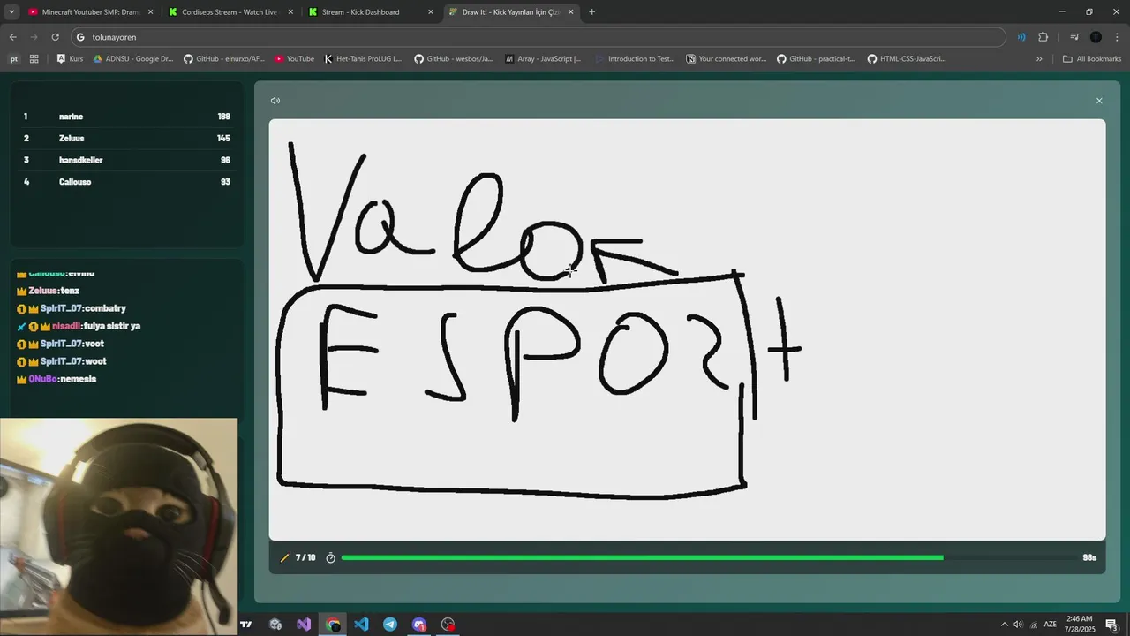Open Array - JavaScript bookmark
Image resolution: width=1130 pixels, height=636 pixels.
point(543,59)
